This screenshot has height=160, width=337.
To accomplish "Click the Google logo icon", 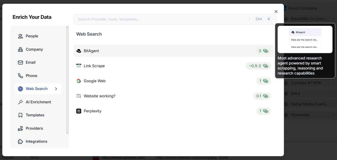I will tap(79, 81).
